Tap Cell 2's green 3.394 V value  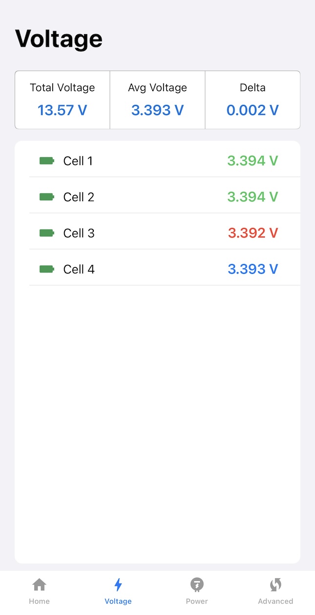(x=252, y=197)
